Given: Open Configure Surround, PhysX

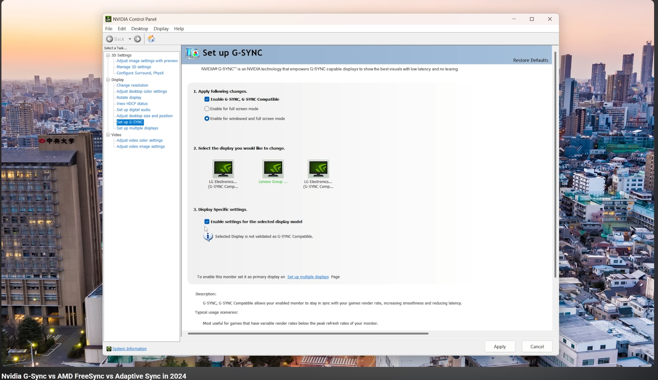Looking at the screenshot, I should pos(140,73).
